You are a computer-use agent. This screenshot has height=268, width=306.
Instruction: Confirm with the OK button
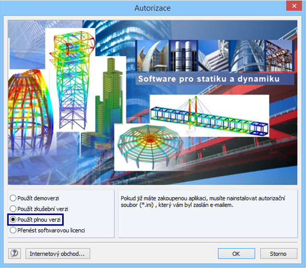pyautogui.click(x=236, y=254)
